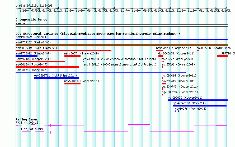The width and height of the screenshot is (235, 147).
Task: Select esv2752012 (Pinto2007) label
Action: click(33, 53)
